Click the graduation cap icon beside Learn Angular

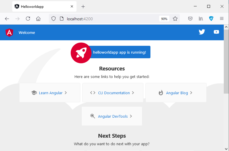(34, 93)
